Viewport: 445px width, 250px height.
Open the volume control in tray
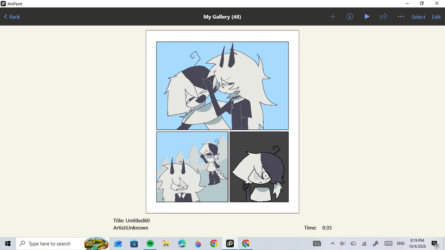(343, 244)
